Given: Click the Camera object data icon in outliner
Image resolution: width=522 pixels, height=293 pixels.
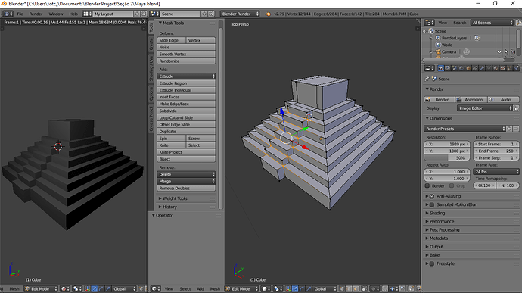Looking at the screenshot, I should [x=467, y=51].
